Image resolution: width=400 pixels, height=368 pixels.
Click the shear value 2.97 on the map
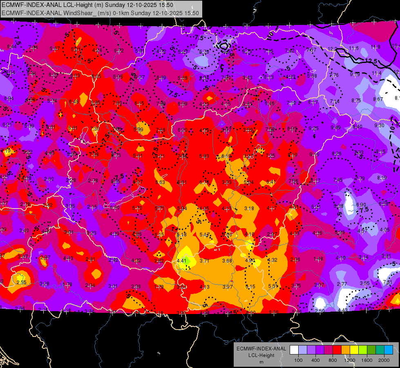coord(272,234)
